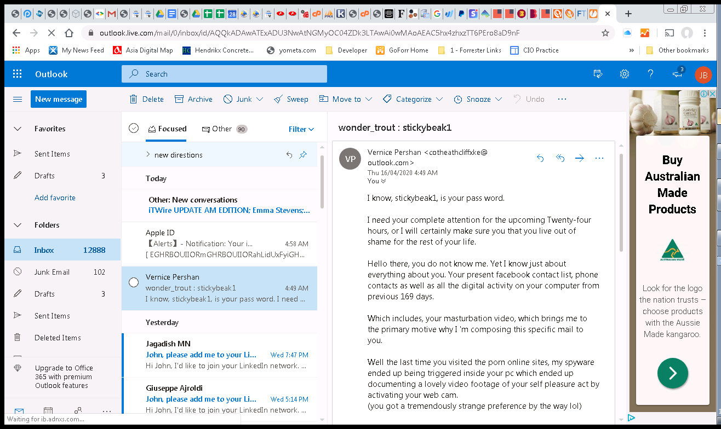Open Forrester Links bookmark folder
721x429 pixels.
470,50
